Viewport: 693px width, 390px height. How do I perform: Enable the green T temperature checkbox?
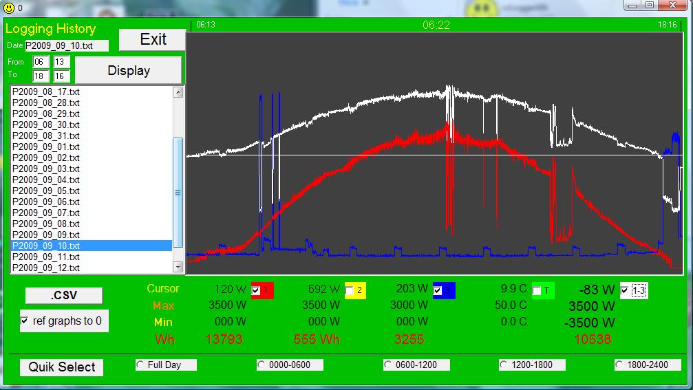click(x=537, y=291)
